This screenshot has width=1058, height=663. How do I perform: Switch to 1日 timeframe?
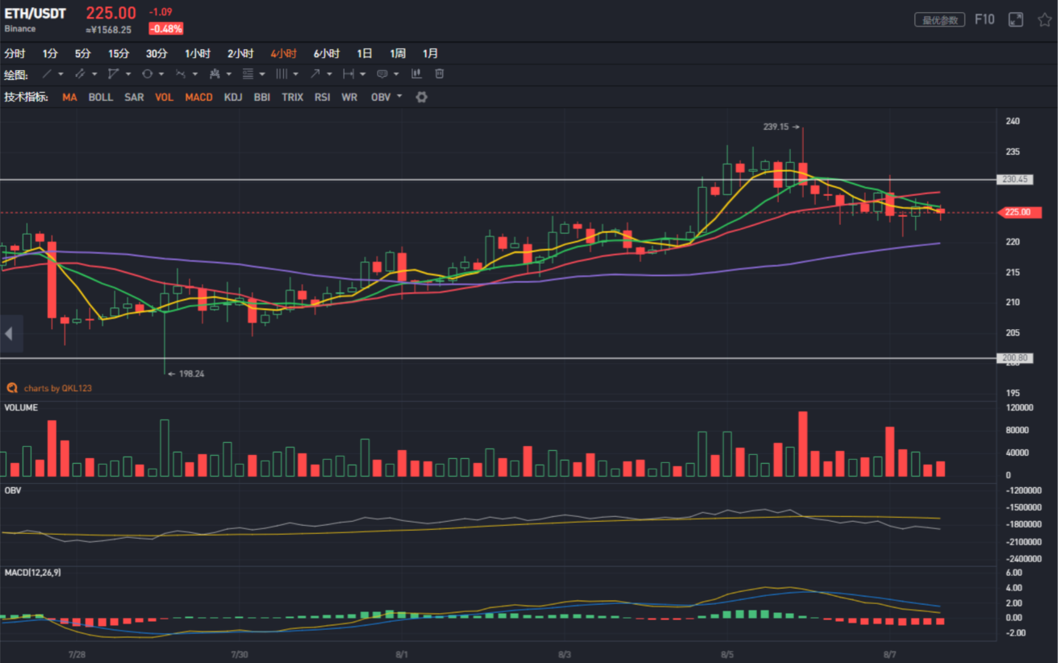click(365, 53)
